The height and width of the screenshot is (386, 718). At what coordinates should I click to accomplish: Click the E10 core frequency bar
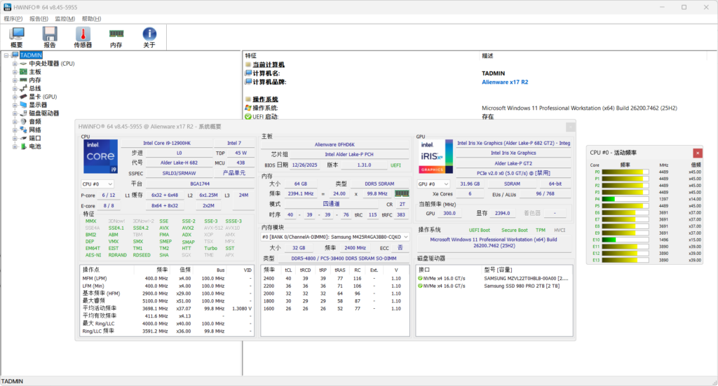tap(625, 240)
